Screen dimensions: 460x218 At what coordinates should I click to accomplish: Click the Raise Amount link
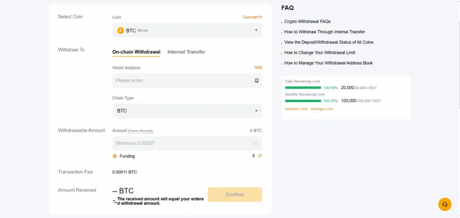[141, 131]
